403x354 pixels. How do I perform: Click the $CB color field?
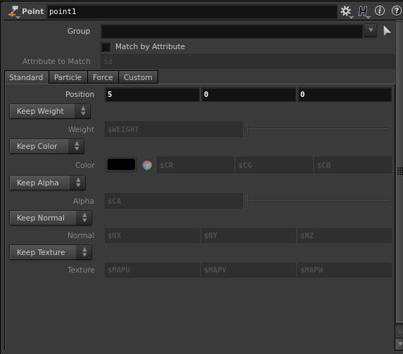click(x=353, y=165)
